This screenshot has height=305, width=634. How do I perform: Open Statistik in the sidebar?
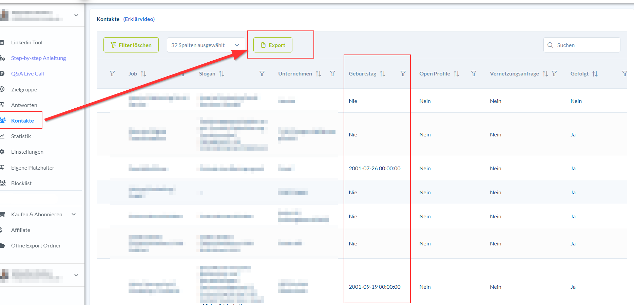point(21,136)
